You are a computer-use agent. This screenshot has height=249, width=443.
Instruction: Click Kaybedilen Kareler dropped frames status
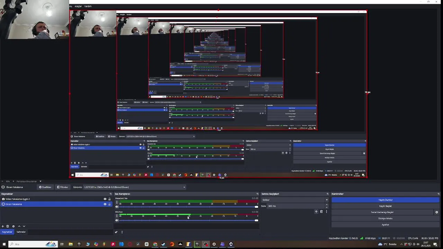(x=343, y=238)
